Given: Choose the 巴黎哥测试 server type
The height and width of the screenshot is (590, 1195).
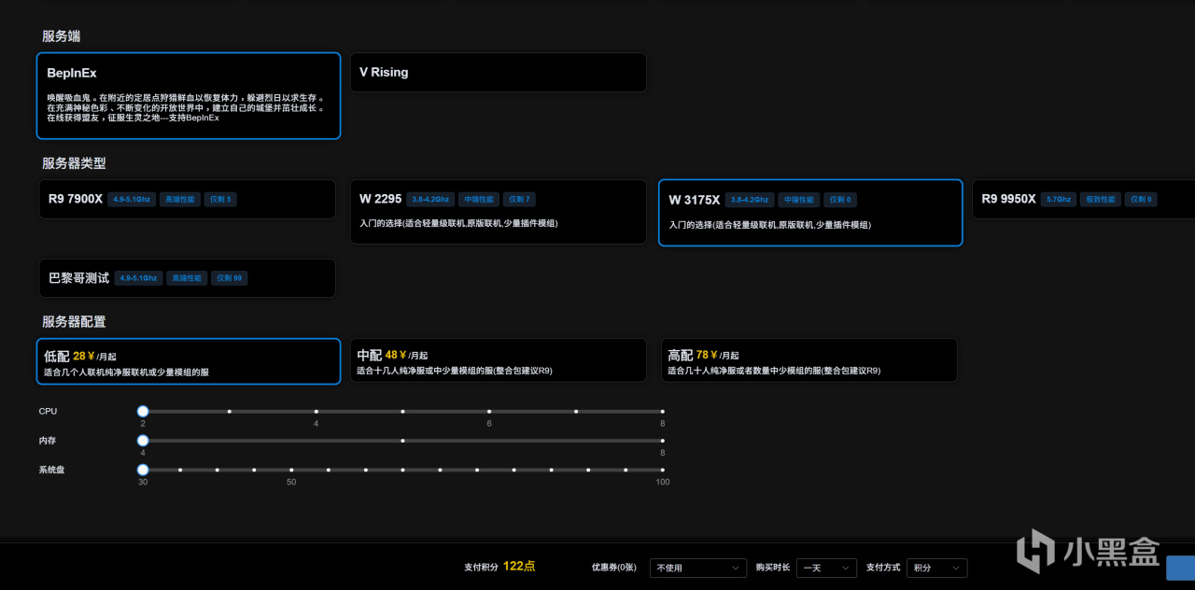Looking at the screenshot, I should (187, 278).
